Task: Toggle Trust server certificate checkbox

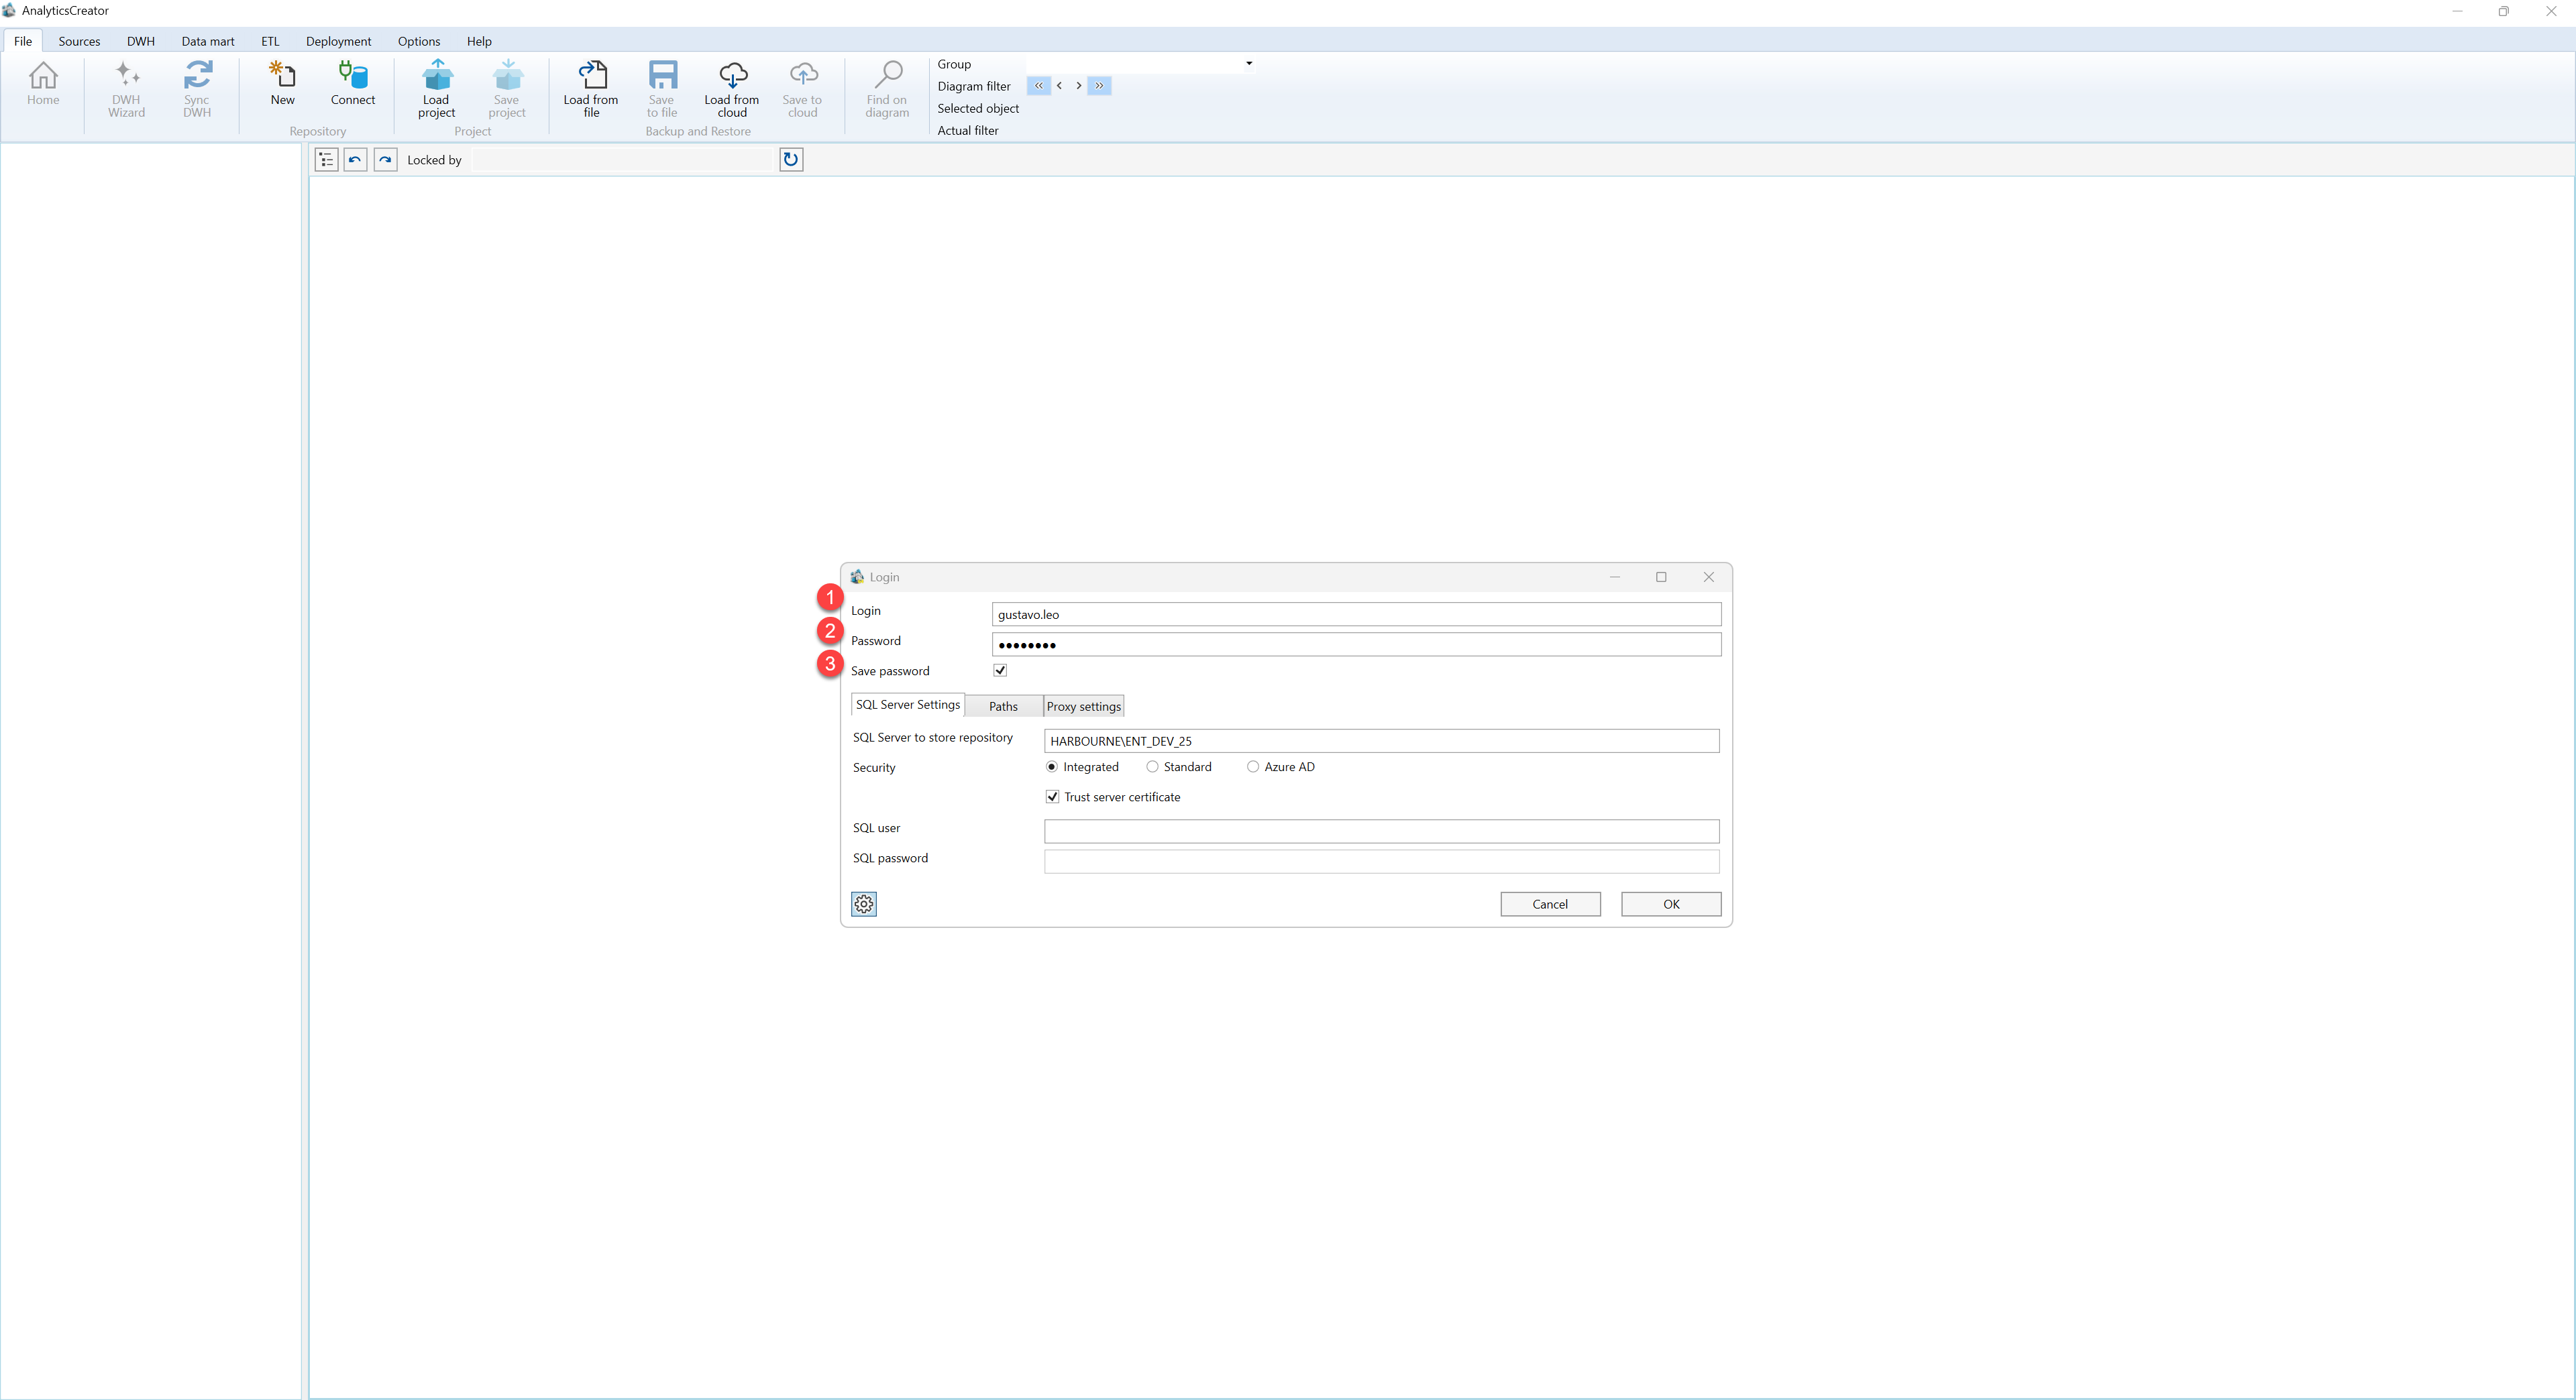Action: (1052, 797)
